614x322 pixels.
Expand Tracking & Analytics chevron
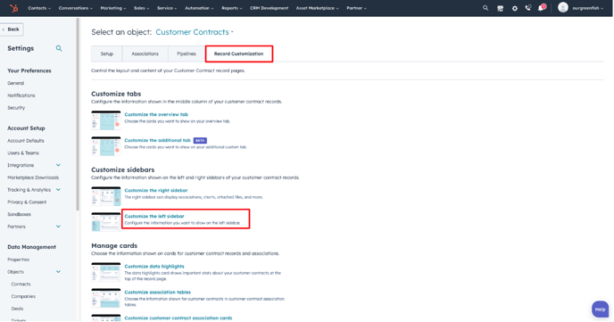coord(58,190)
